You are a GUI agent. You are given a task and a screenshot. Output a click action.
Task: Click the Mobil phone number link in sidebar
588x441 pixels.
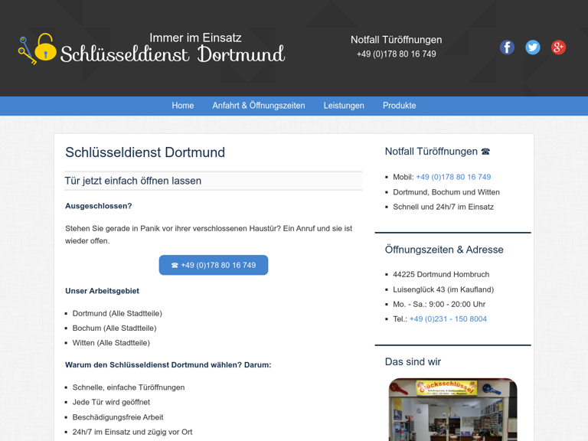click(453, 177)
